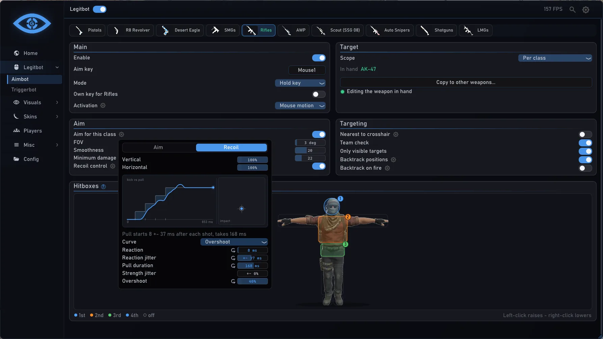Select the Aim tab in the popup
603x339 pixels.
(x=159, y=147)
